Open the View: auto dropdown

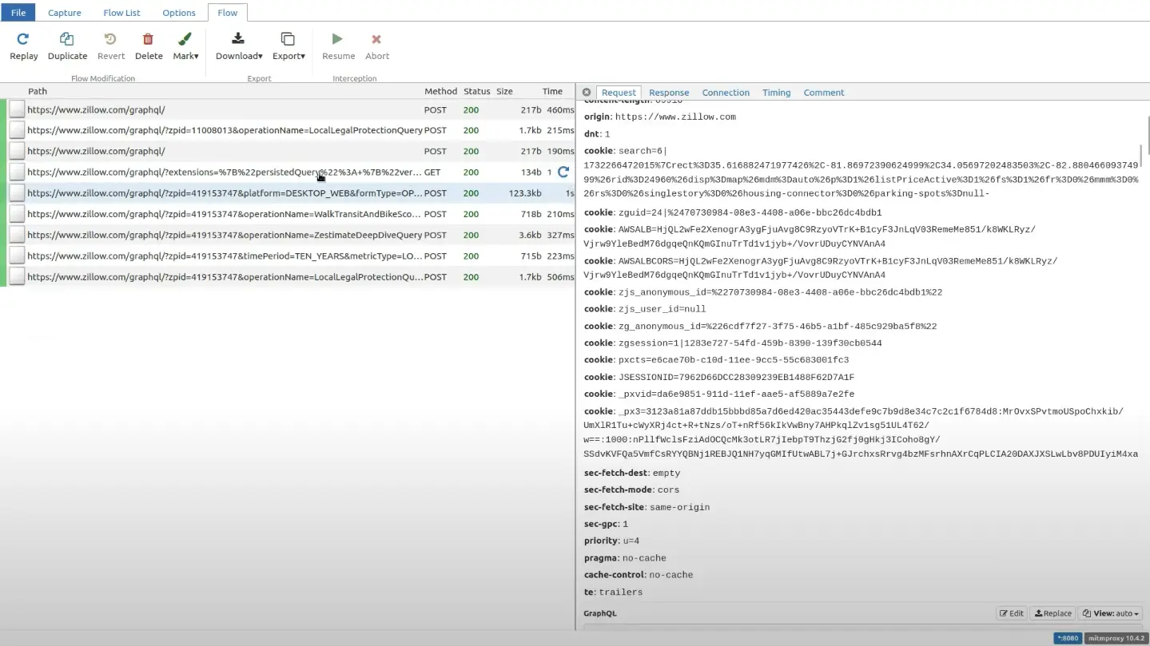(x=1111, y=613)
